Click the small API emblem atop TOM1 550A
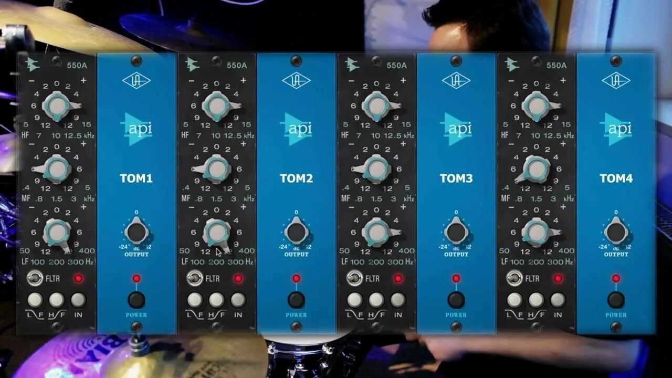 coord(31,65)
